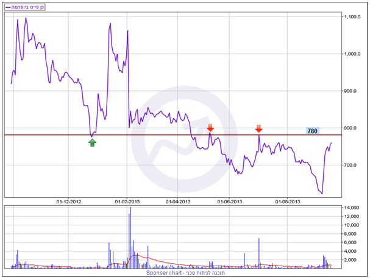Click the tallest volume bar near February 2013
370x279 pixels.
tap(130, 238)
